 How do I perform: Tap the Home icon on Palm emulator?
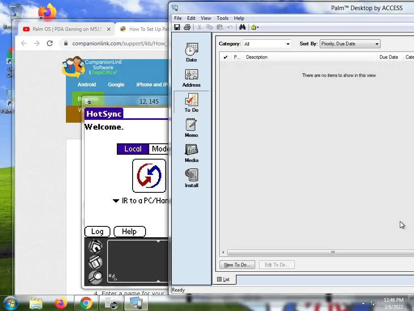(95, 246)
